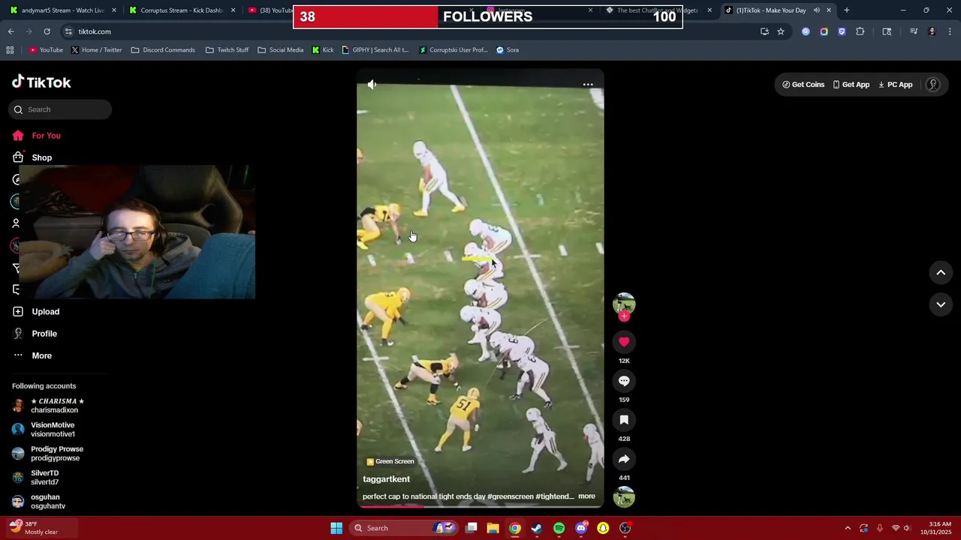Go to the next video with down chevron
Viewport: 961px width, 540px height.
point(941,304)
